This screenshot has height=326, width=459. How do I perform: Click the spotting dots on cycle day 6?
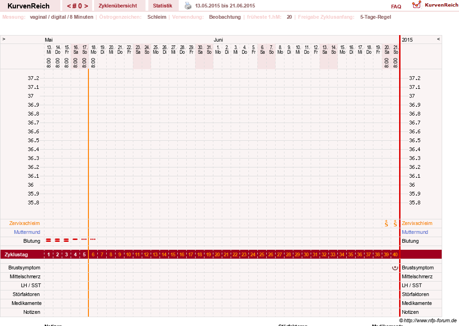93,239
